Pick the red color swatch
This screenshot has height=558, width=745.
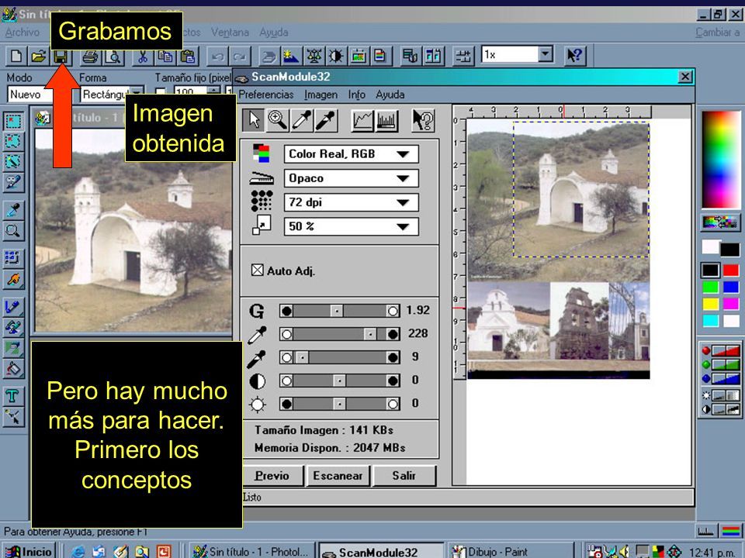731,270
